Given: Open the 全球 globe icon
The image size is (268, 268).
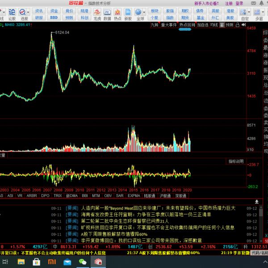Looking at the screenshot, I should (x=138, y=14).
